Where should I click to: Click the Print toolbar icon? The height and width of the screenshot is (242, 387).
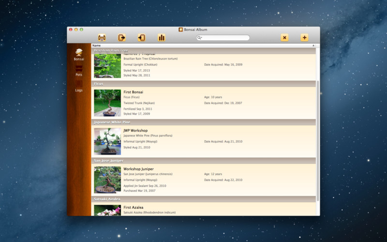click(102, 38)
